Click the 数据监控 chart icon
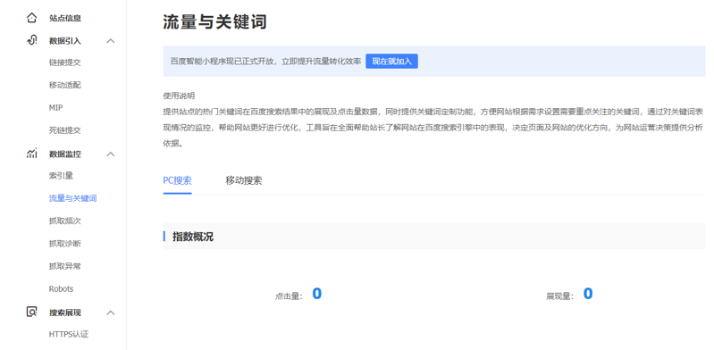This screenshot has height=350, width=714. 31,154
